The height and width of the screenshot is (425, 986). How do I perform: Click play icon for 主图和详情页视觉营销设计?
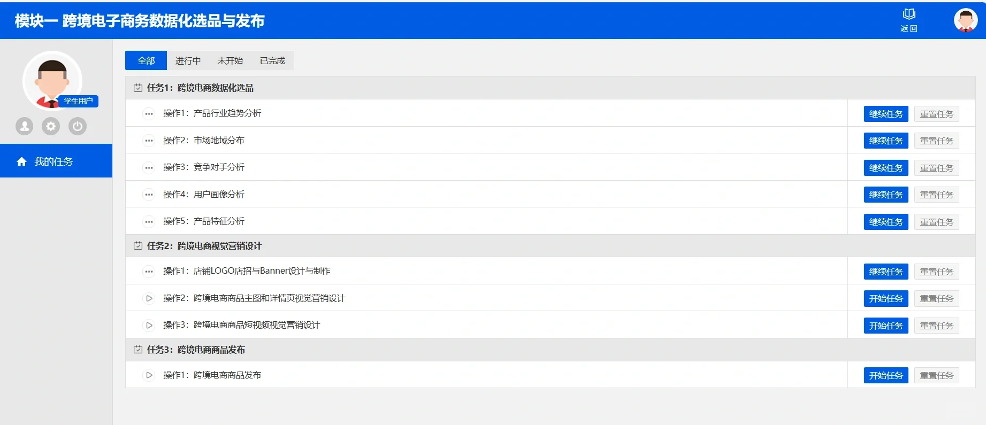(149, 298)
